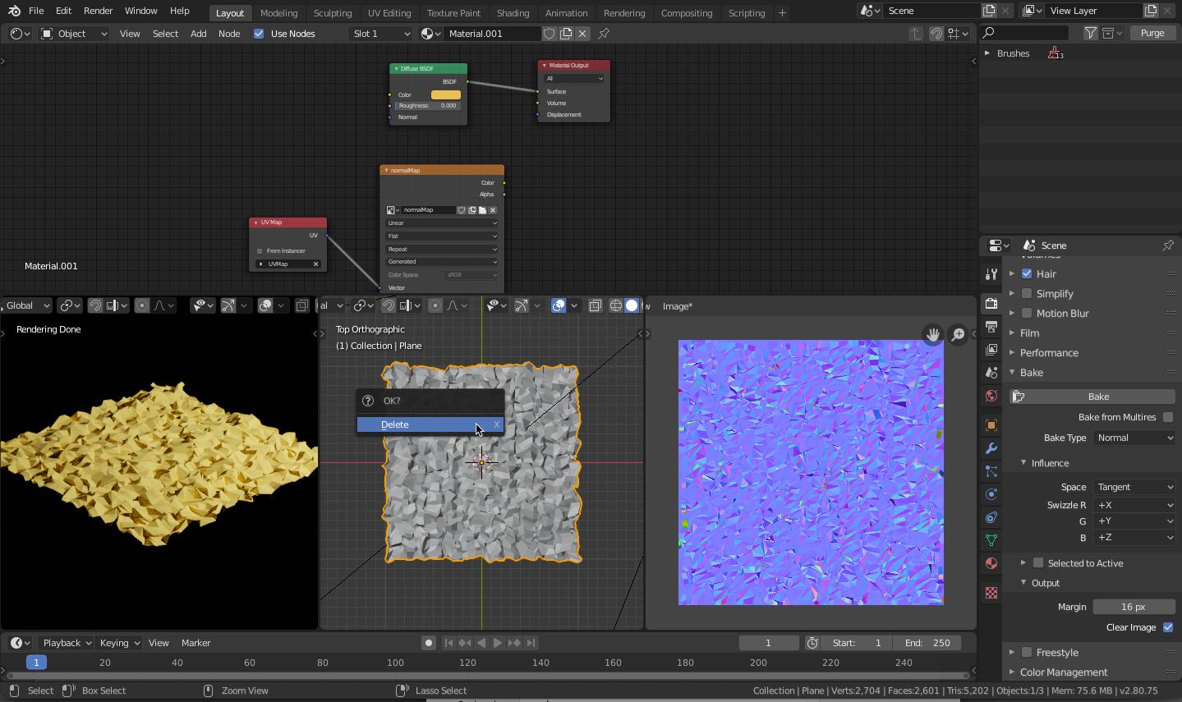Click the outliner filter funnel icon
This screenshot has height=702, width=1182.
point(1090,33)
